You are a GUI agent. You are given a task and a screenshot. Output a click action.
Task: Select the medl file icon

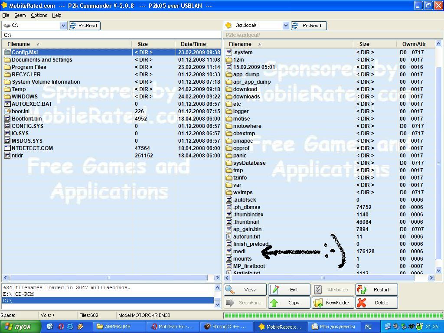[229, 251]
